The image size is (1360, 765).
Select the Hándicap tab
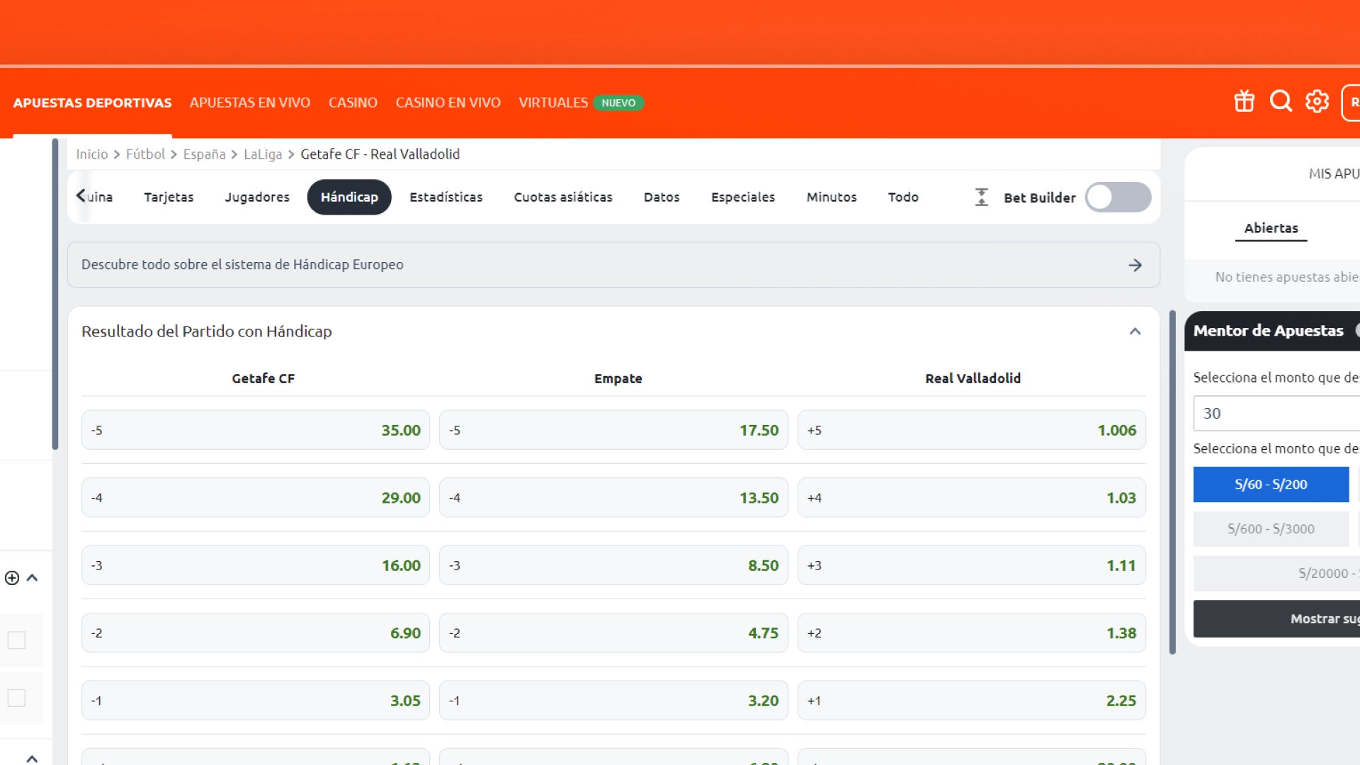click(349, 197)
